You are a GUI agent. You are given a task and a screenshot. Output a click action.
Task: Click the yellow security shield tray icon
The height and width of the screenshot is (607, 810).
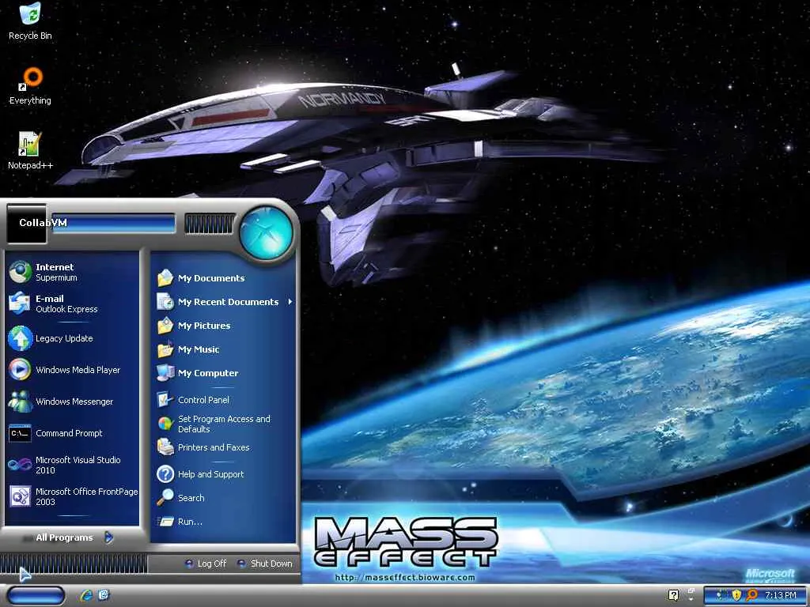pos(736,595)
